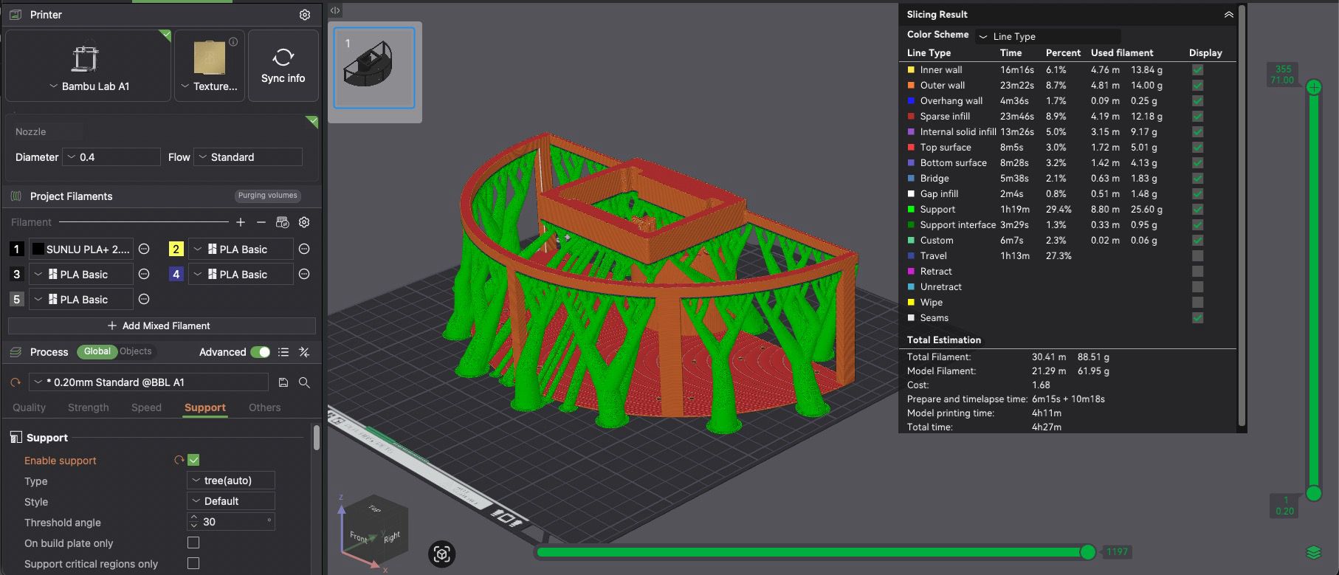Hide Outer wall line display
Image resolution: width=1339 pixels, height=575 pixels.
pyautogui.click(x=1197, y=85)
